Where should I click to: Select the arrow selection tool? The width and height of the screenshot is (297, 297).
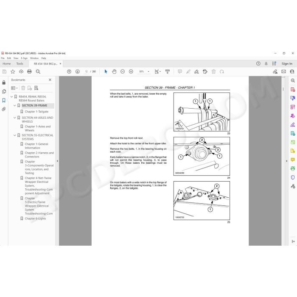[x=106, y=72]
